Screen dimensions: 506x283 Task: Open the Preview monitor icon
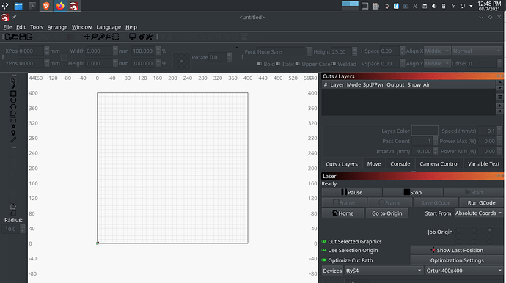(132, 37)
